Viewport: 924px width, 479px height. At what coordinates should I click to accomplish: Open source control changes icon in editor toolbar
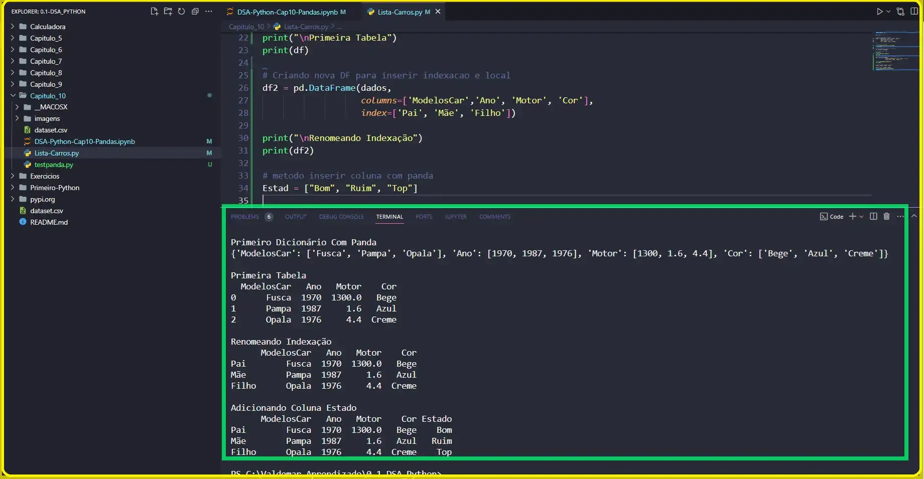[x=900, y=12]
